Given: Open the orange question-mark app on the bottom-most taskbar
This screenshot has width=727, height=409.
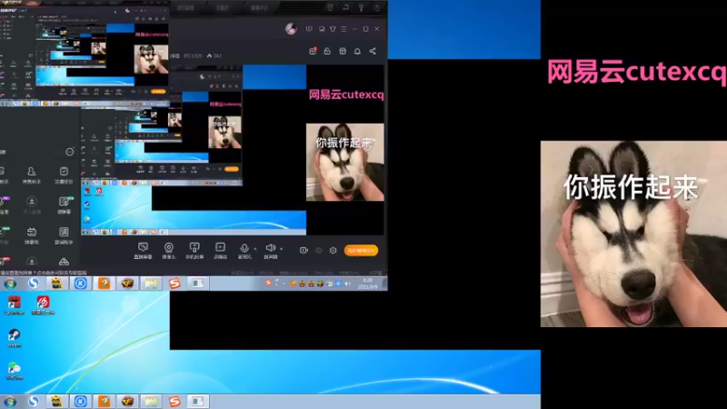Looking at the screenshot, I should point(104,402).
